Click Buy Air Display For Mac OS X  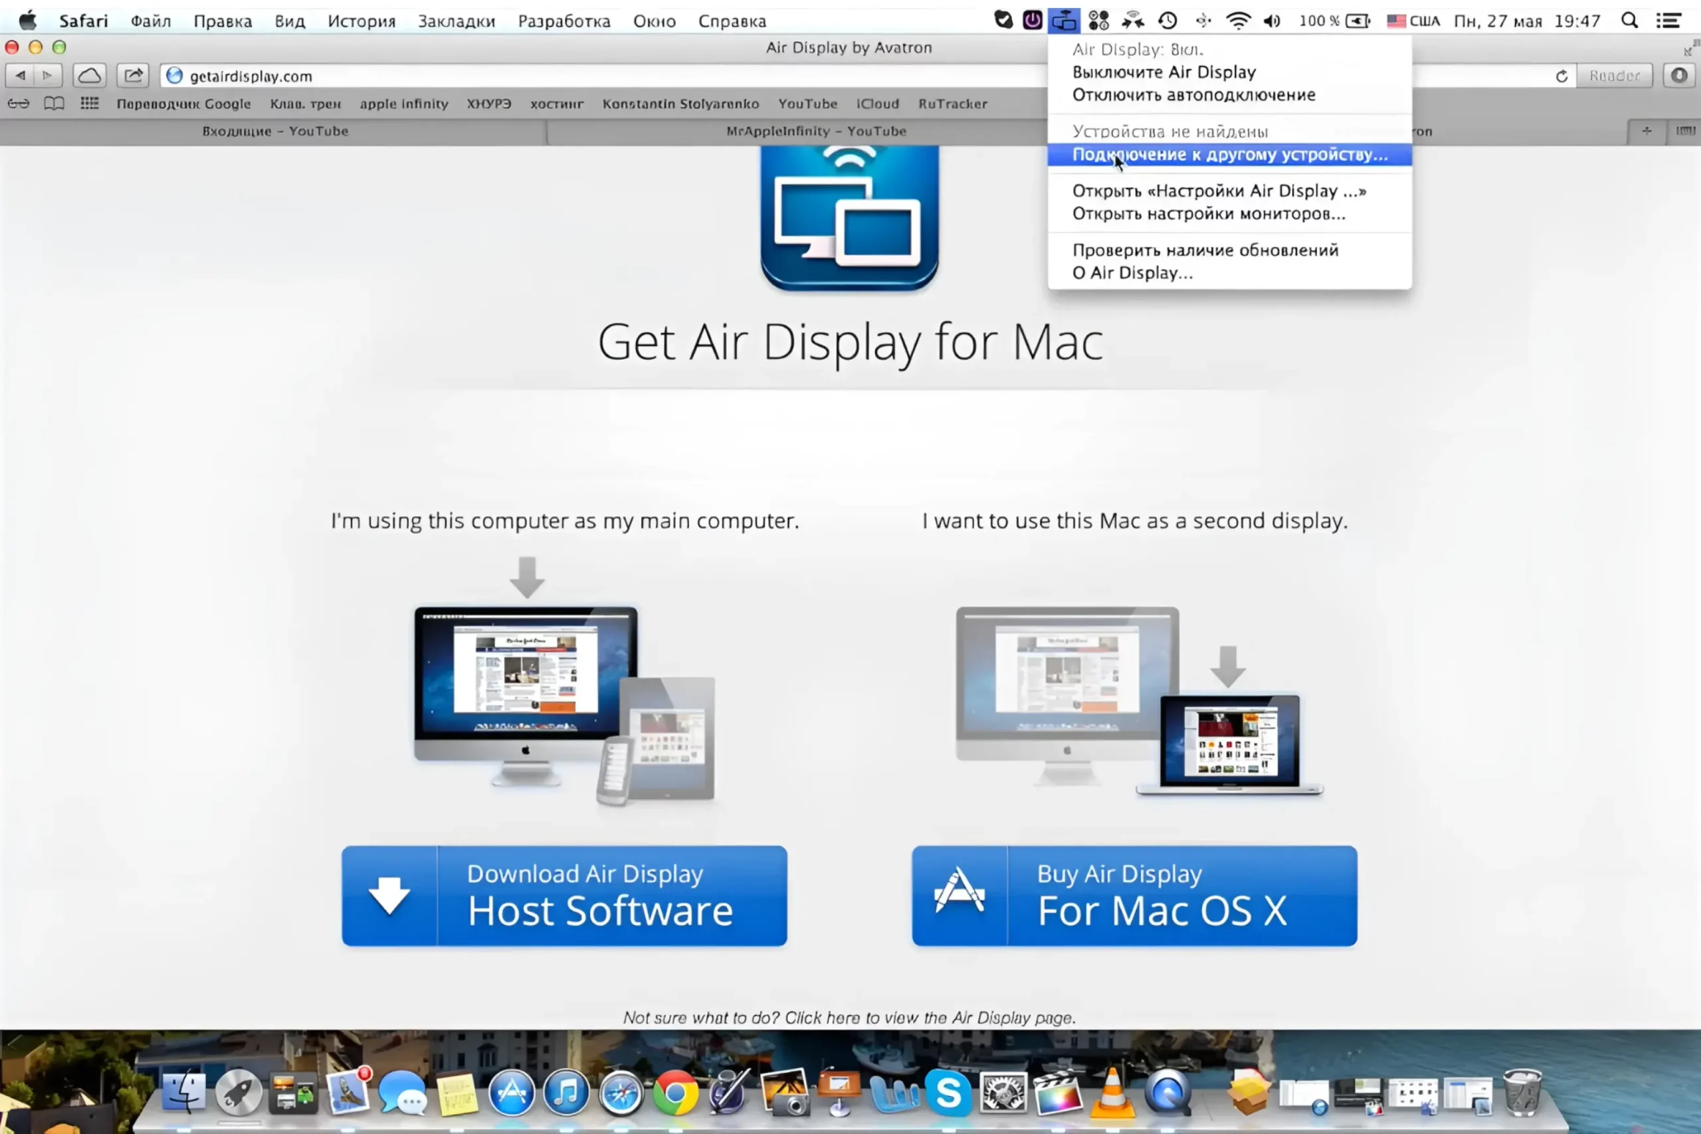click(x=1134, y=896)
